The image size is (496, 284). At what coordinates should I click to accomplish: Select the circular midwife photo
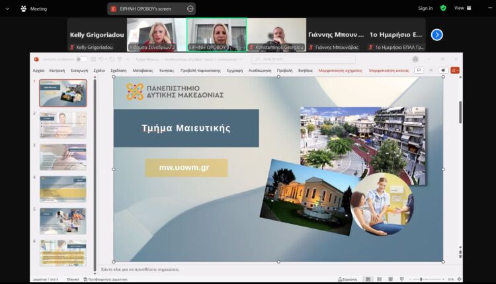click(x=382, y=204)
